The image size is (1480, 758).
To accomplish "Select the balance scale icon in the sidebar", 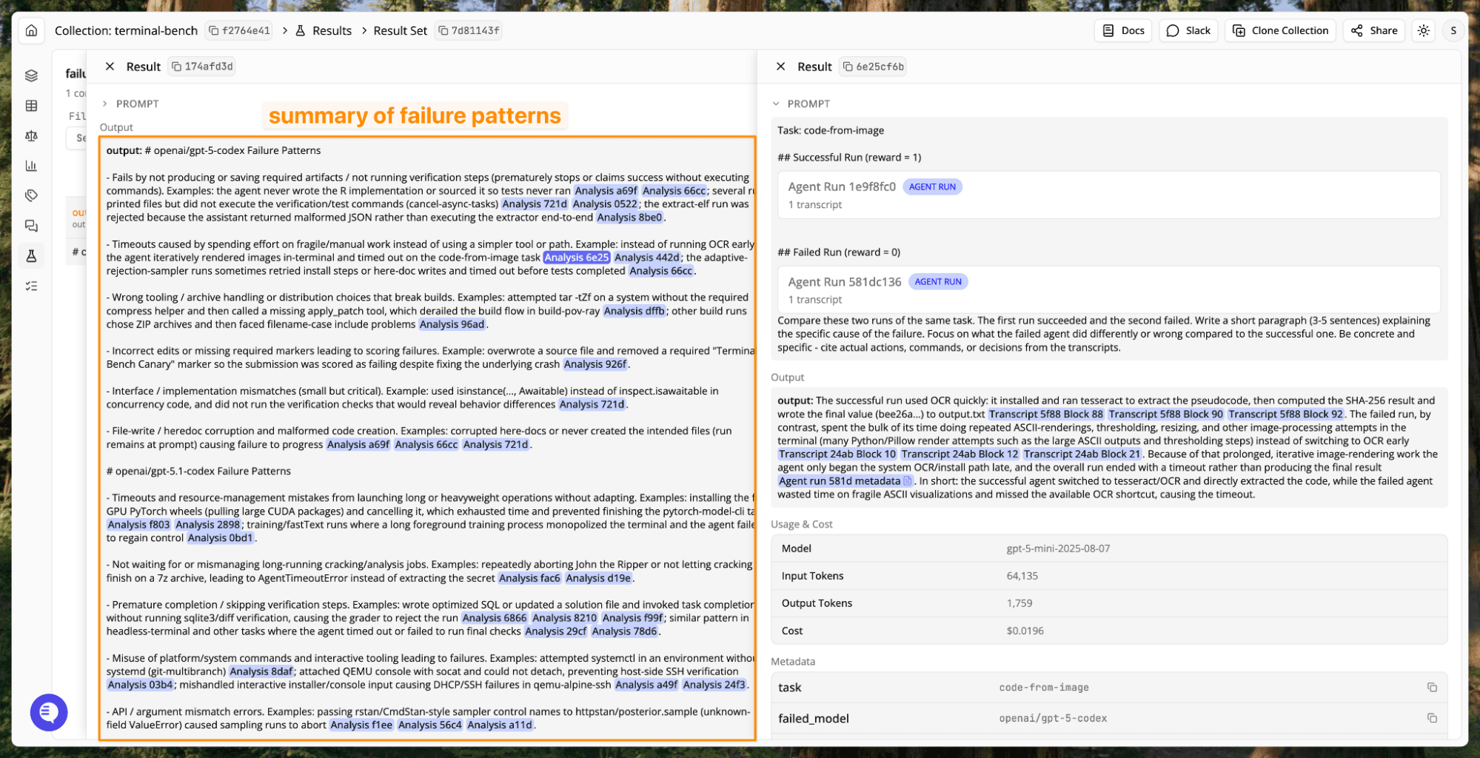I will [x=31, y=136].
